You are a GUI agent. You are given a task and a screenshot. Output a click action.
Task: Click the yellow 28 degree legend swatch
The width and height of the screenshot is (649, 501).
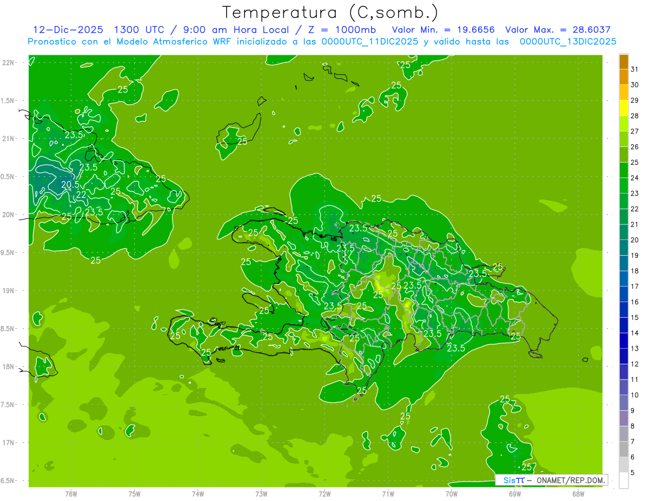624,108
